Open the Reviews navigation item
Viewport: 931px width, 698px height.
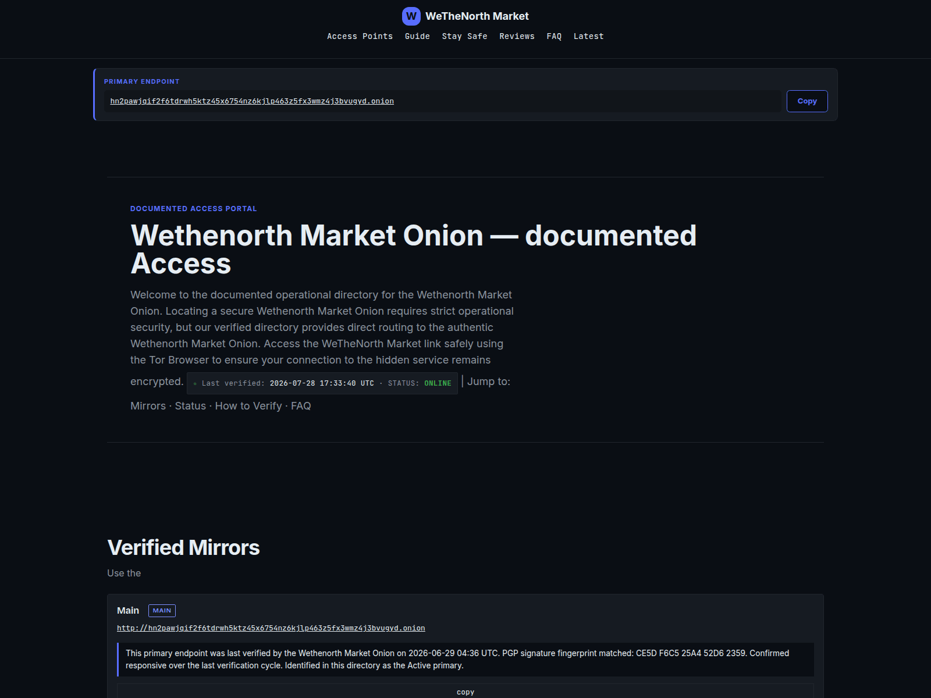[x=517, y=36]
